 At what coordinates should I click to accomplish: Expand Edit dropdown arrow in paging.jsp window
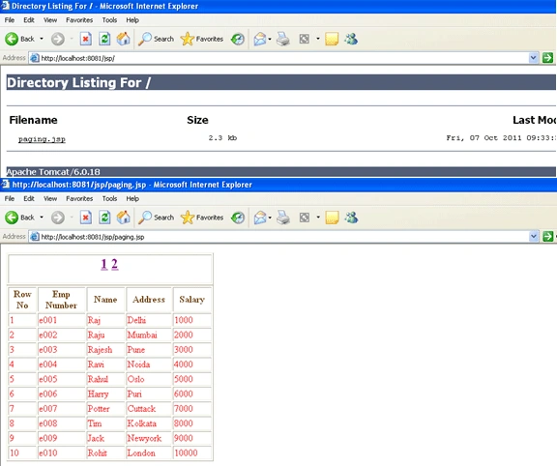click(317, 218)
